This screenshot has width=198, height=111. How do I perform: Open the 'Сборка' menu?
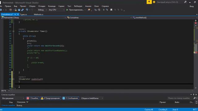point(32,6)
